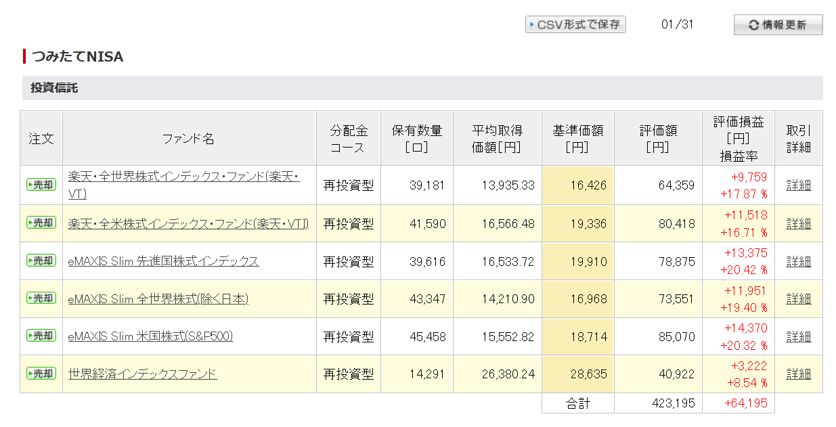The width and height of the screenshot is (836, 427).
Task: Click 再投資型 in the 世界経済インデックスファンド row
Action: 349,374
